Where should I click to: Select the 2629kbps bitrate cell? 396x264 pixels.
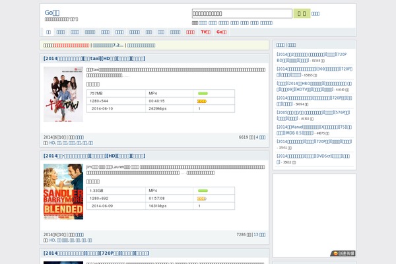click(169, 108)
